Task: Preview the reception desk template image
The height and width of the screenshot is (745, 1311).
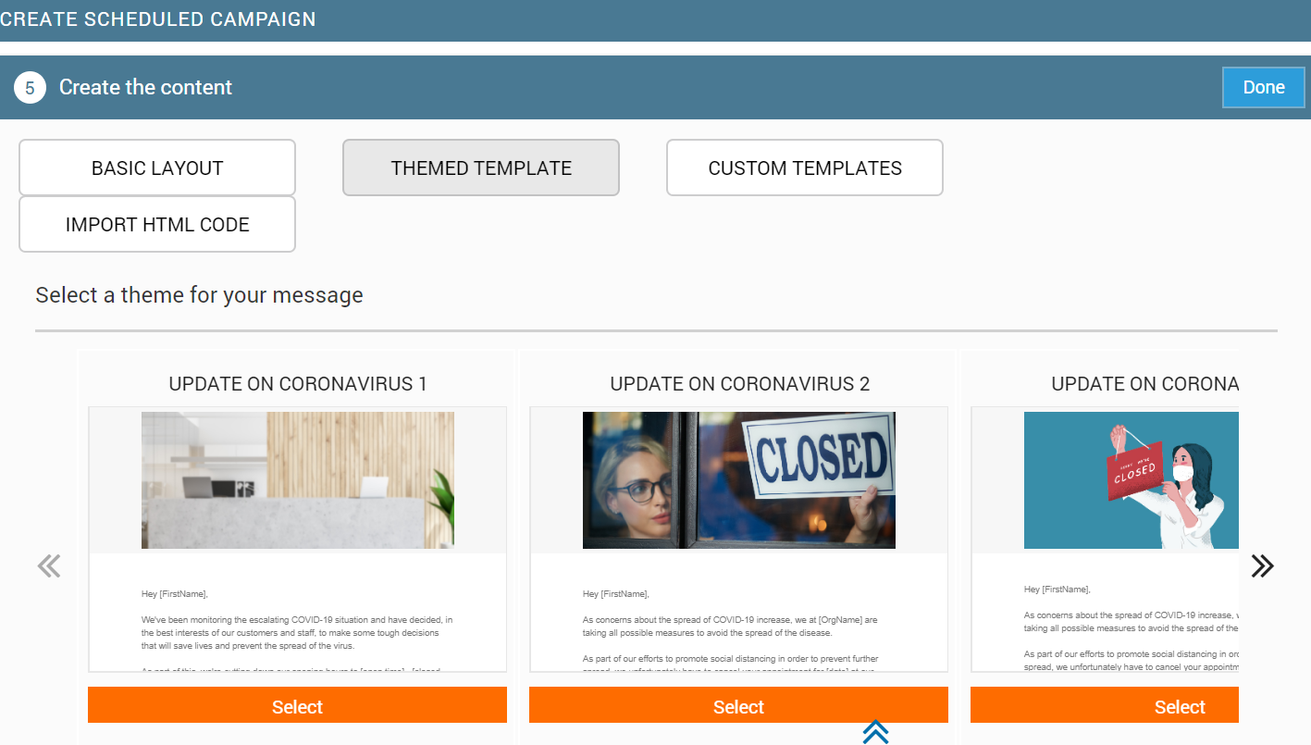Action: point(298,480)
